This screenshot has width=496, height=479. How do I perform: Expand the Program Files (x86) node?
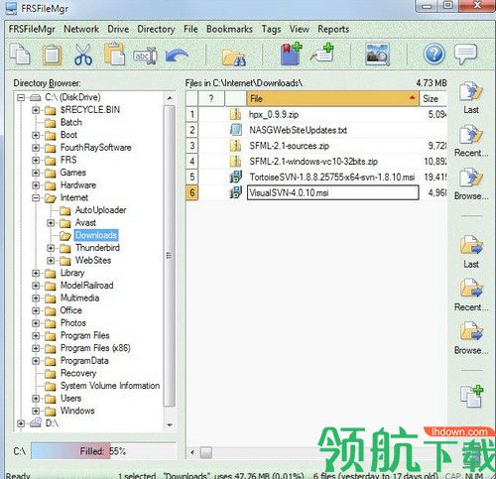pos(36,348)
